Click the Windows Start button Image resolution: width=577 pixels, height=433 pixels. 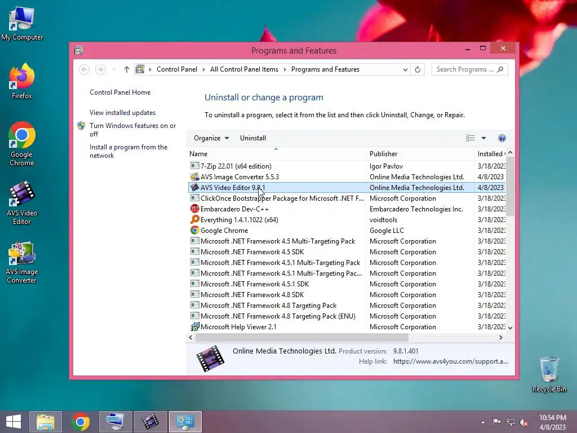14,422
